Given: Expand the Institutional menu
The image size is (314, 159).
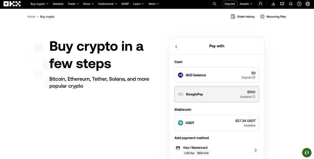Looking at the screenshot, I should pos(108,4).
